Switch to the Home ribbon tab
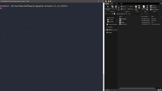Screen dimensions: 162x91 point(112,4)
